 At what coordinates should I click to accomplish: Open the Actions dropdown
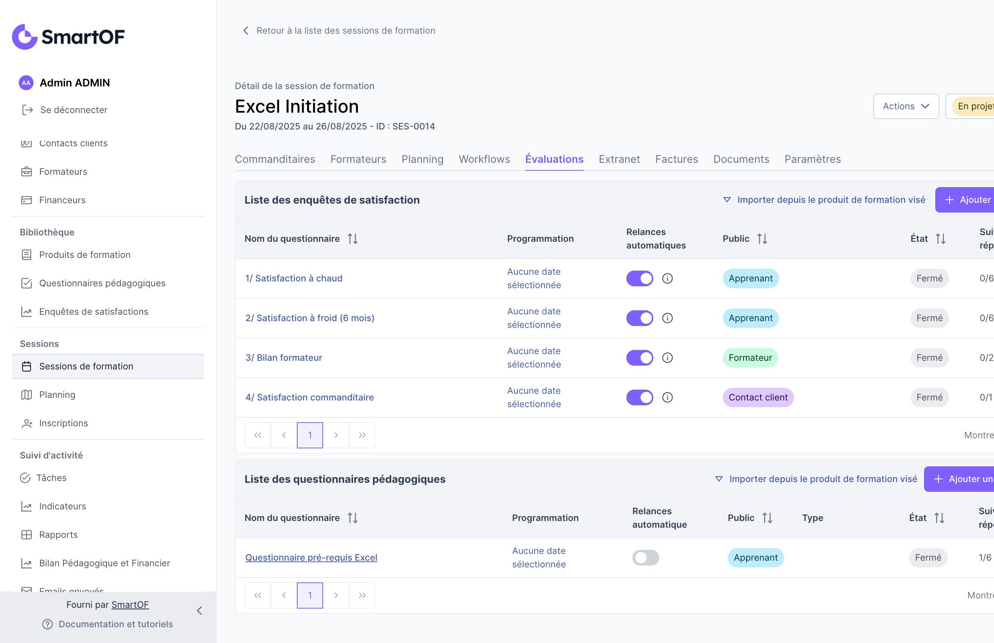pos(906,106)
